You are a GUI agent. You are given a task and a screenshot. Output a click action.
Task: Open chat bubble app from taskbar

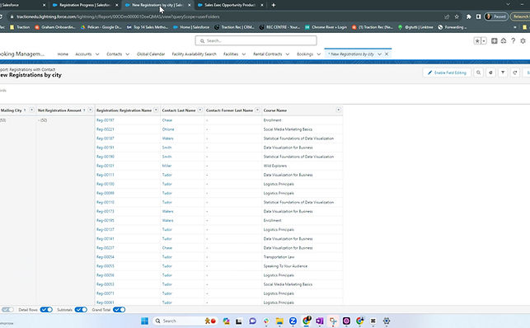(x=252, y=321)
